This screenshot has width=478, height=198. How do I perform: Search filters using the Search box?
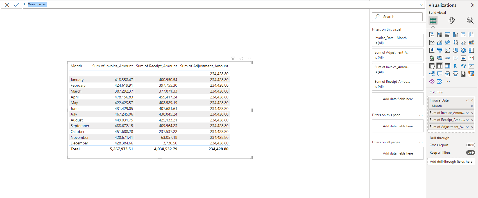coord(397,17)
